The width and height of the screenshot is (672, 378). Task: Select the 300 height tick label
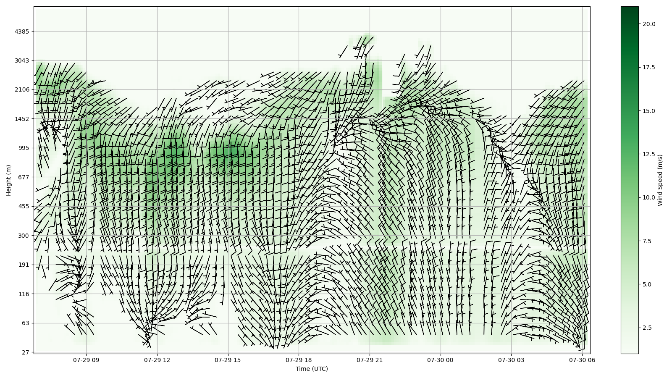click(x=23, y=236)
